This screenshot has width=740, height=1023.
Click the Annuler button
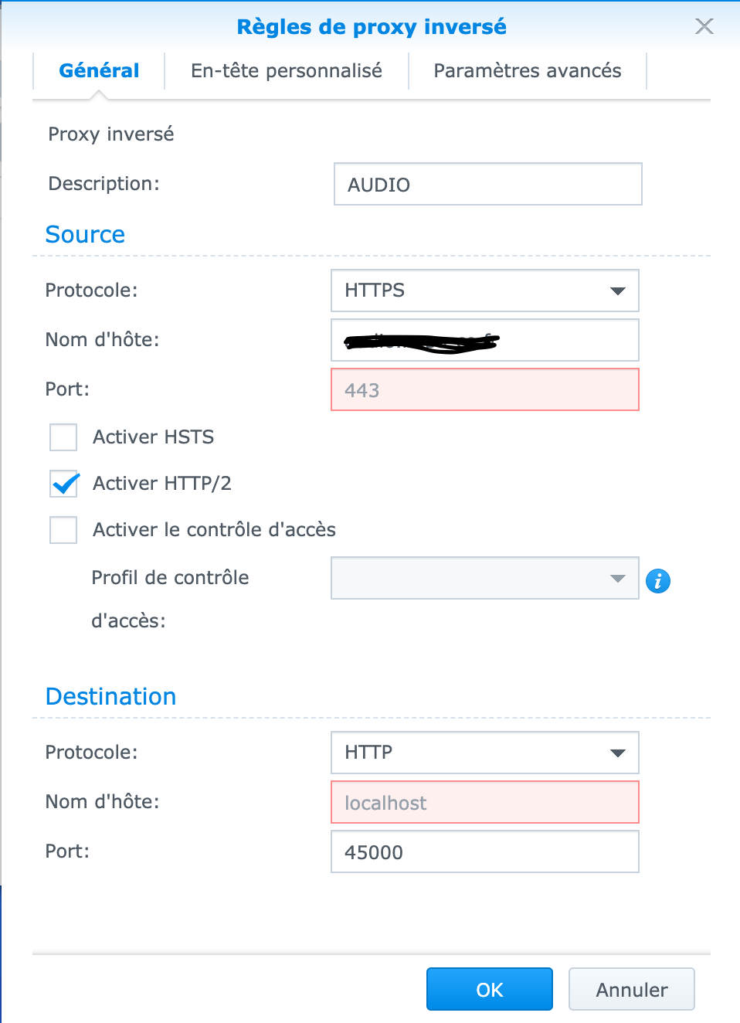click(x=631, y=989)
